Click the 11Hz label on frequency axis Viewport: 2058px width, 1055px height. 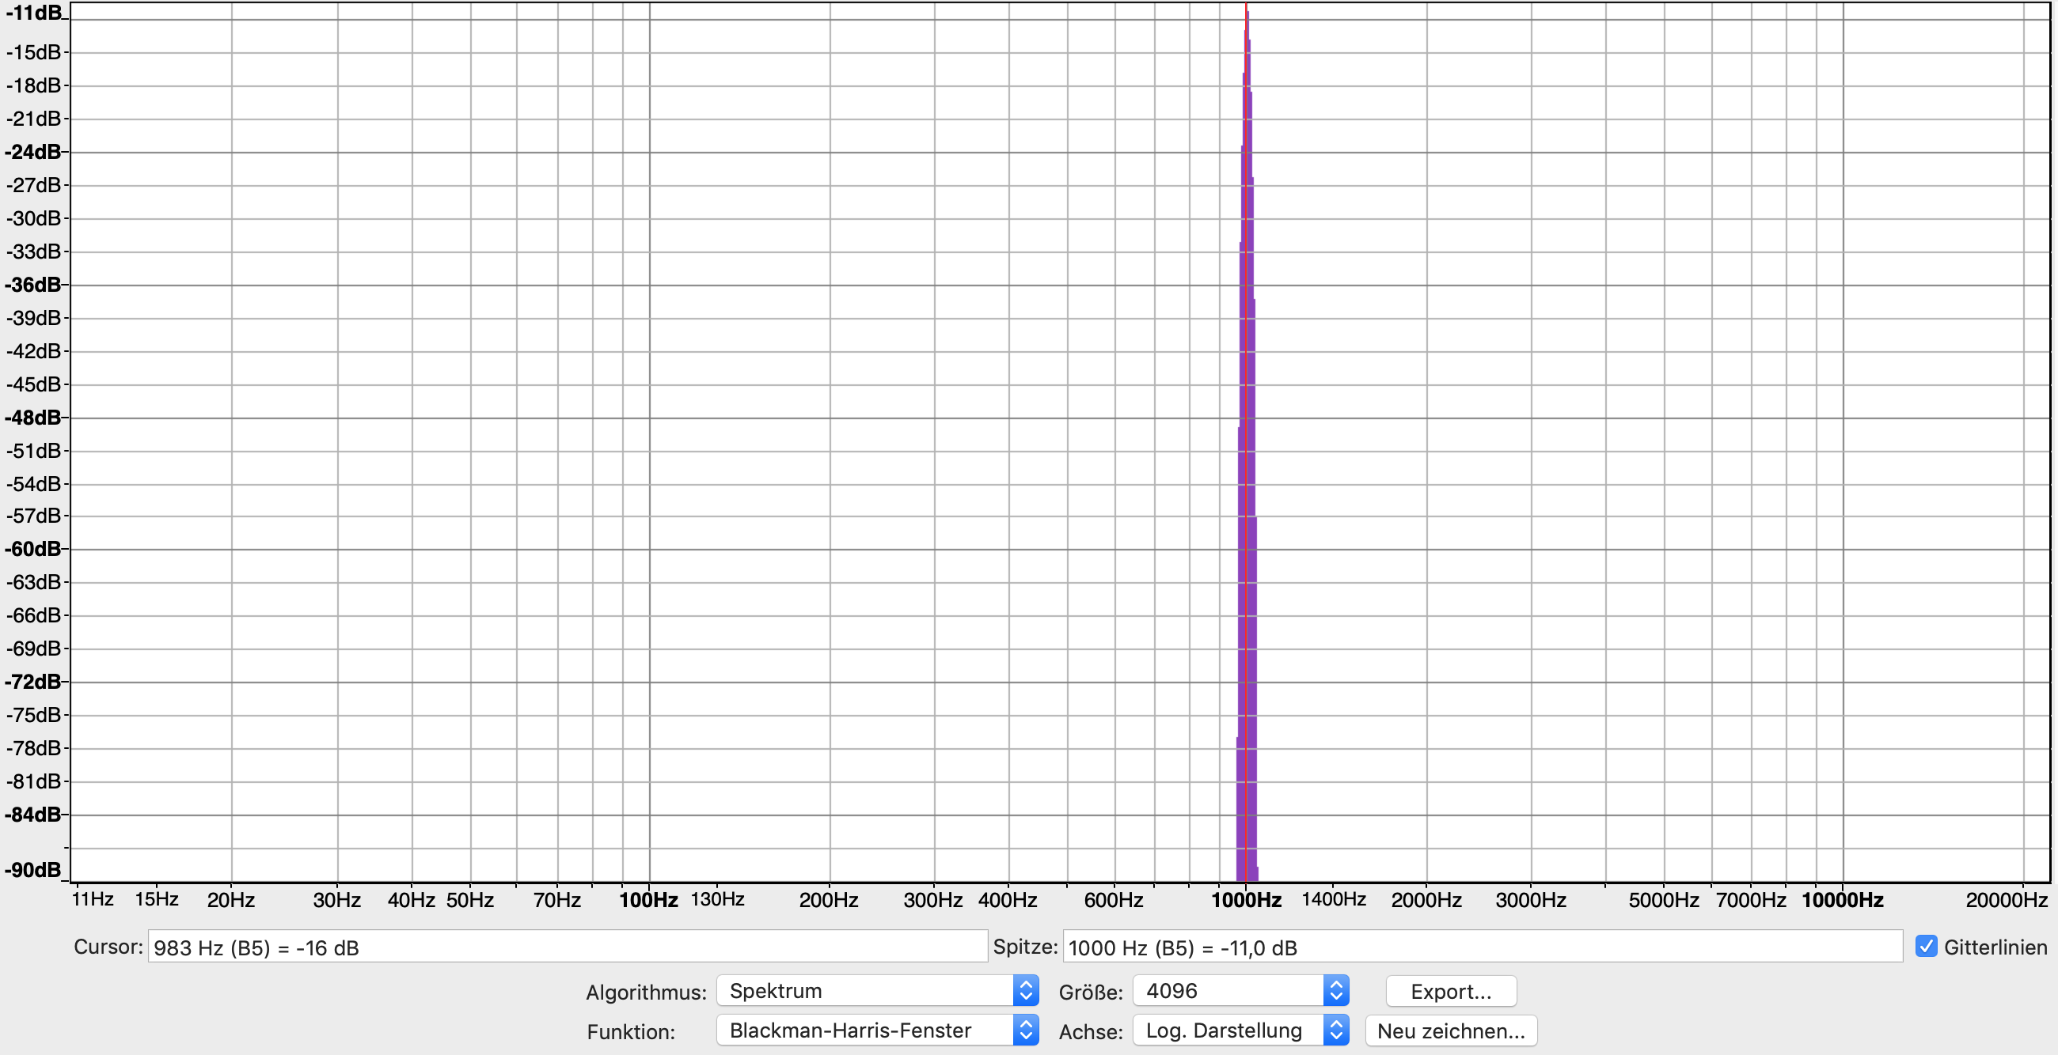point(93,899)
